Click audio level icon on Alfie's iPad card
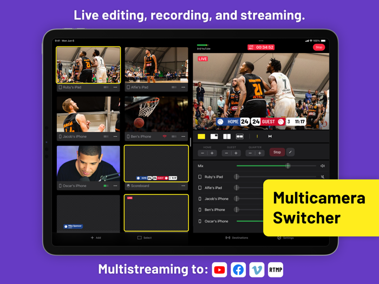 click(174, 87)
